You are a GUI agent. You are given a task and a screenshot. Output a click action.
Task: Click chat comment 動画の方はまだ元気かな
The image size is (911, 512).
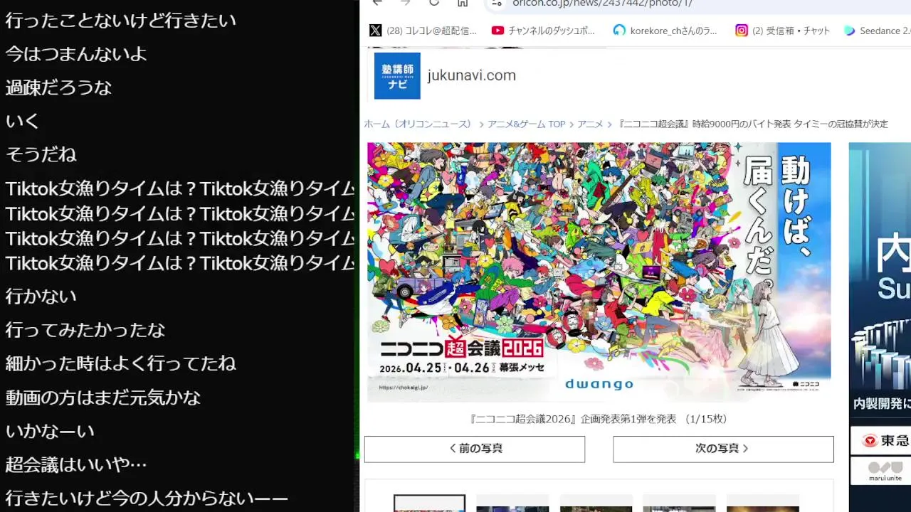point(103,398)
